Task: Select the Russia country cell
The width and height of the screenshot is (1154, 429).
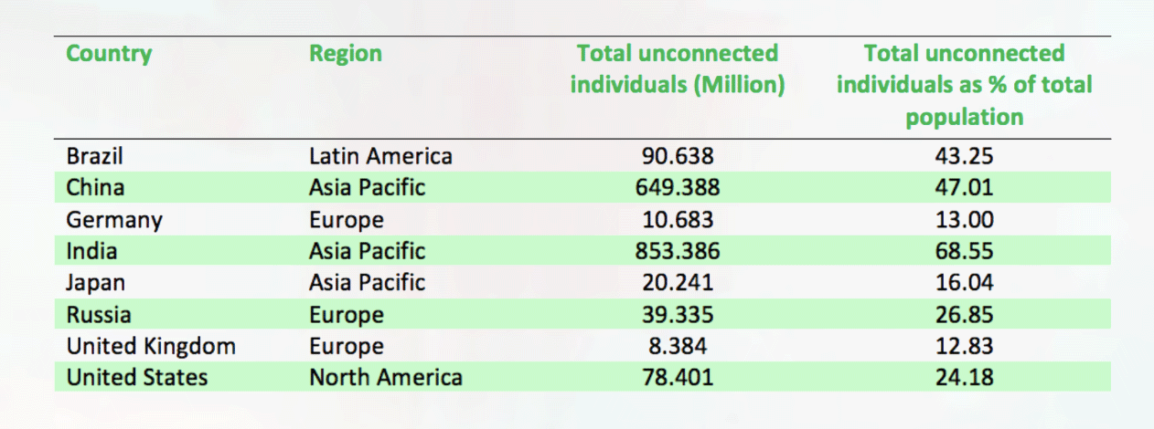Action: (x=99, y=315)
